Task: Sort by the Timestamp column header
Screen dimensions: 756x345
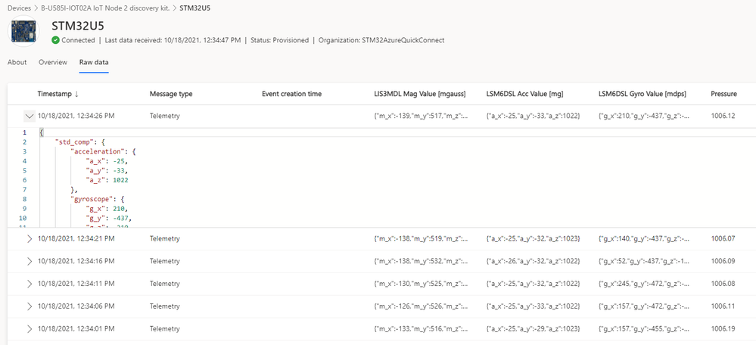Action: pos(55,94)
